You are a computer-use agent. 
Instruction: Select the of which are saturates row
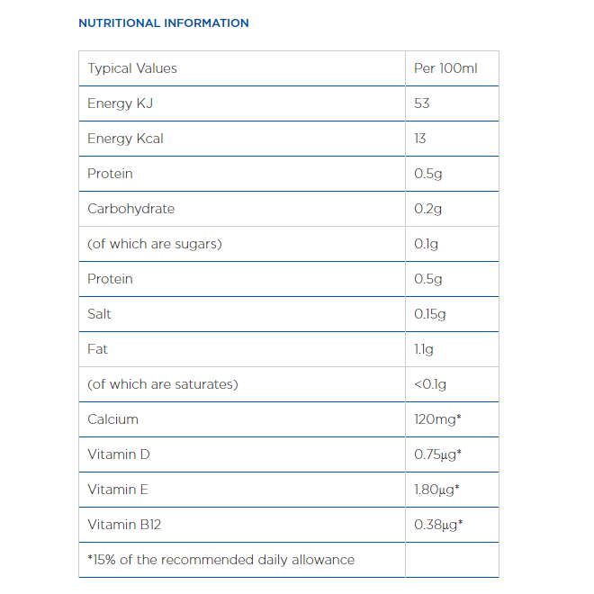pyautogui.click(x=289, y=384)
